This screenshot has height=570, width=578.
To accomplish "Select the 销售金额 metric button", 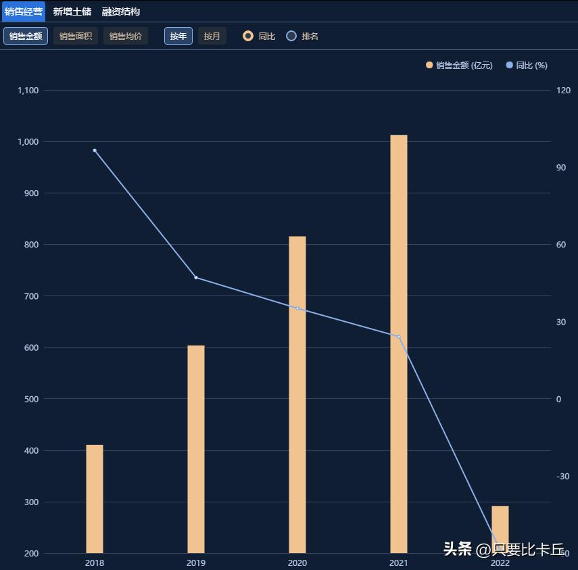I will 25,36.
